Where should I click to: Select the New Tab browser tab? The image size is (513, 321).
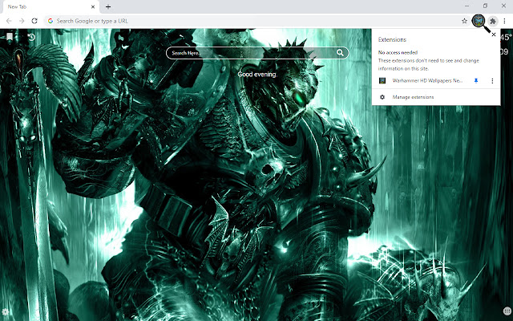pos(50,7)
